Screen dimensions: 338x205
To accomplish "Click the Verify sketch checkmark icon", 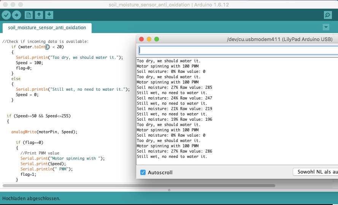I will 6,15.
